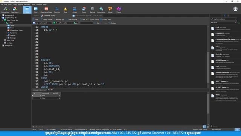
Task: Collapse the public schema node
Action: pos(5,23)
